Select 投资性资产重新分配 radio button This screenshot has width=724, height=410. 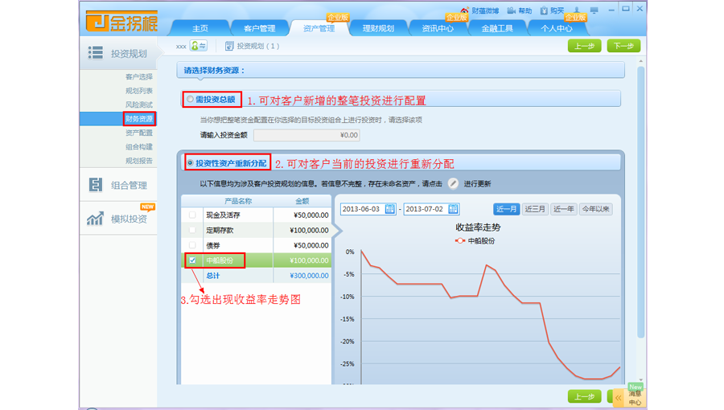point(191,163)
